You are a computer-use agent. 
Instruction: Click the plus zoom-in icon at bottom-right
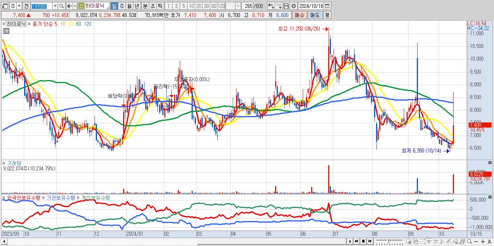coord(483,241)
